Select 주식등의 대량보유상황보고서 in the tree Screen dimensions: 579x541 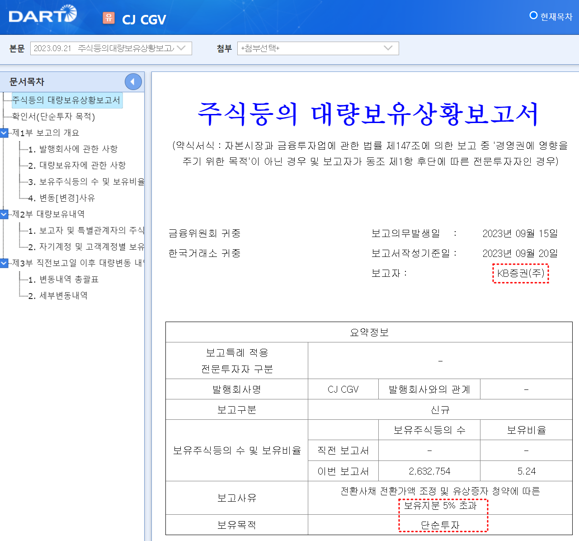[66, 100]
